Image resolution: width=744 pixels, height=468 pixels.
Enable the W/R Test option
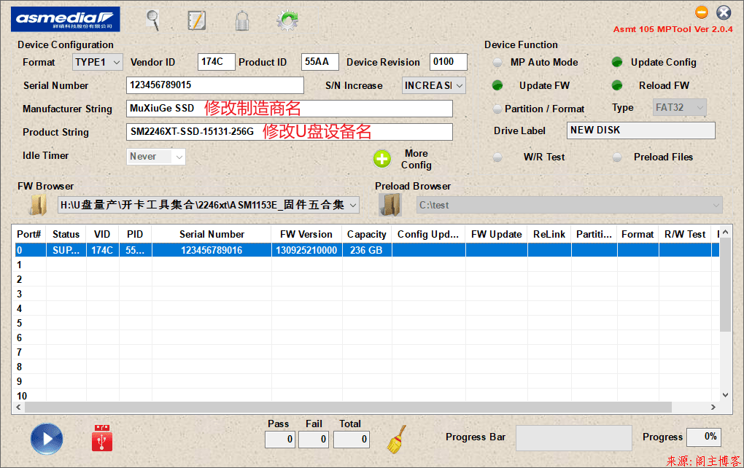497,157
